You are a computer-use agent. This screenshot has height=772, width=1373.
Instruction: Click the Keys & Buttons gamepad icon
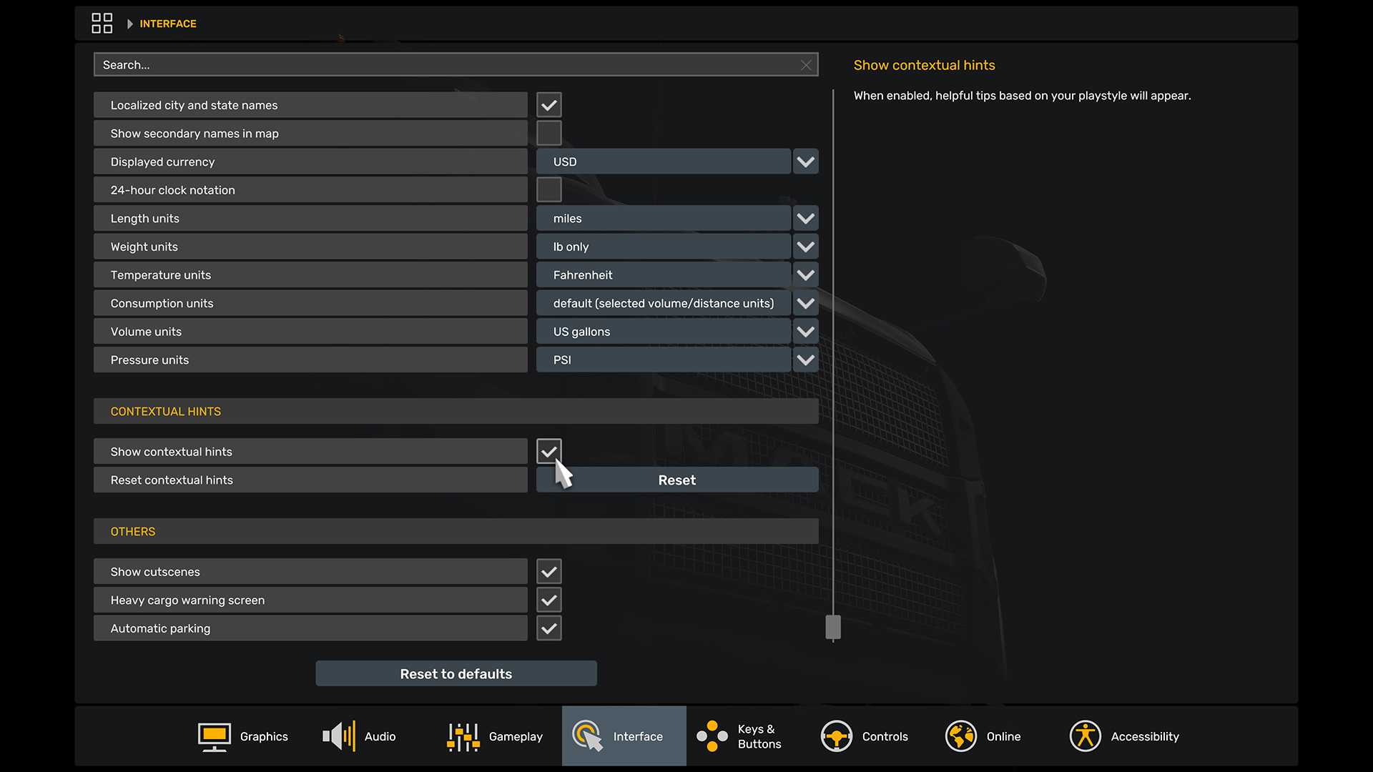tap(712, 736)
